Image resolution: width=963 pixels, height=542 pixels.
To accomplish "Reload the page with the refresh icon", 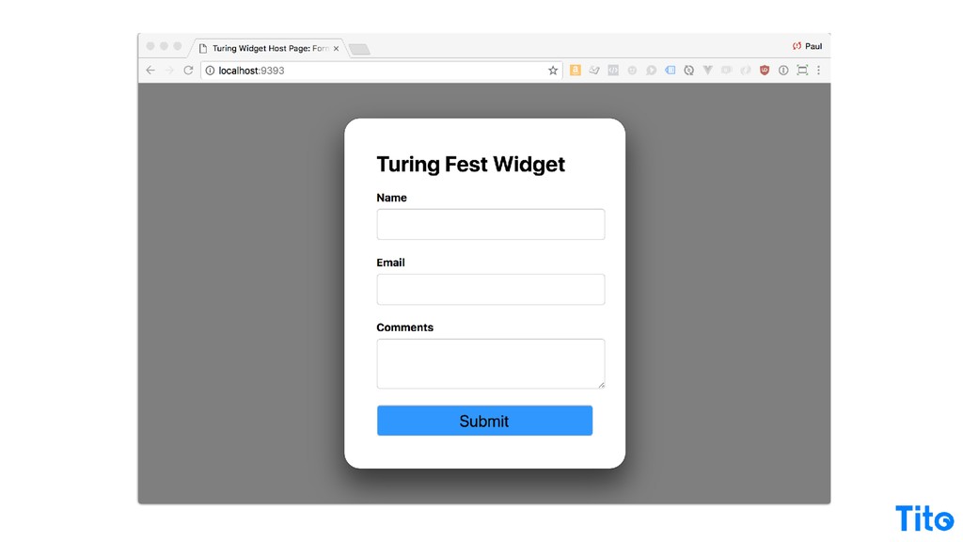I will 188,70.
